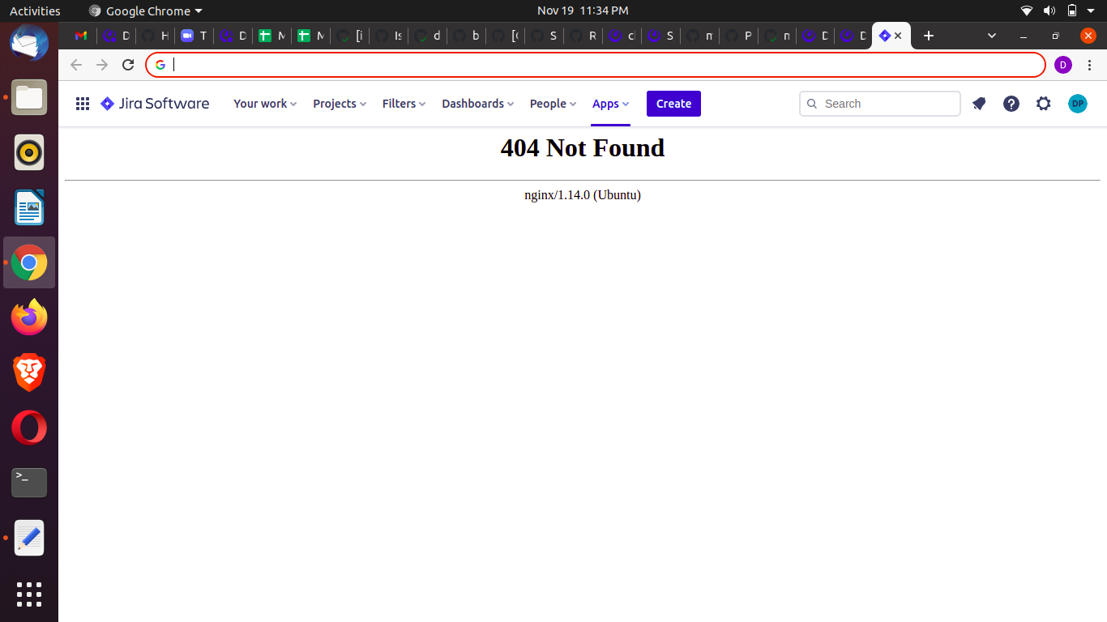The height and width of the screenshot is (622, 1107).
Task: Switch to the GitHub tab labeled H
Action: 156,36
